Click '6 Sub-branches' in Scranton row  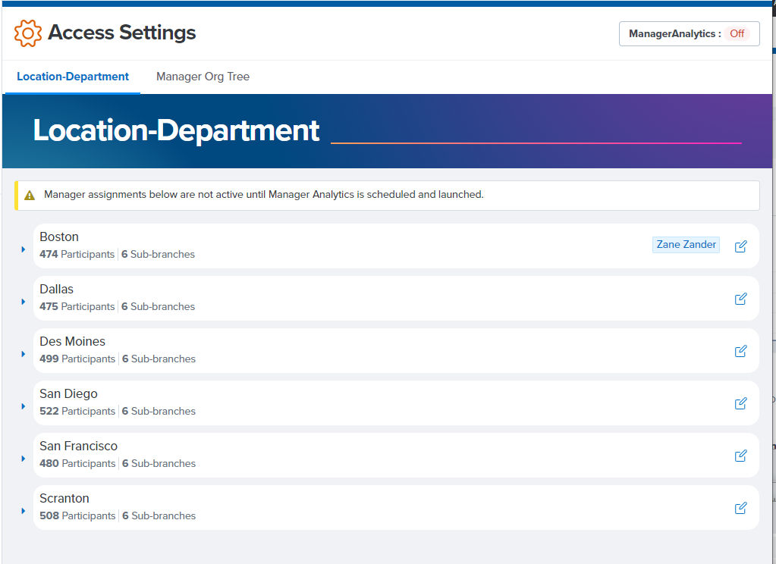159,516
